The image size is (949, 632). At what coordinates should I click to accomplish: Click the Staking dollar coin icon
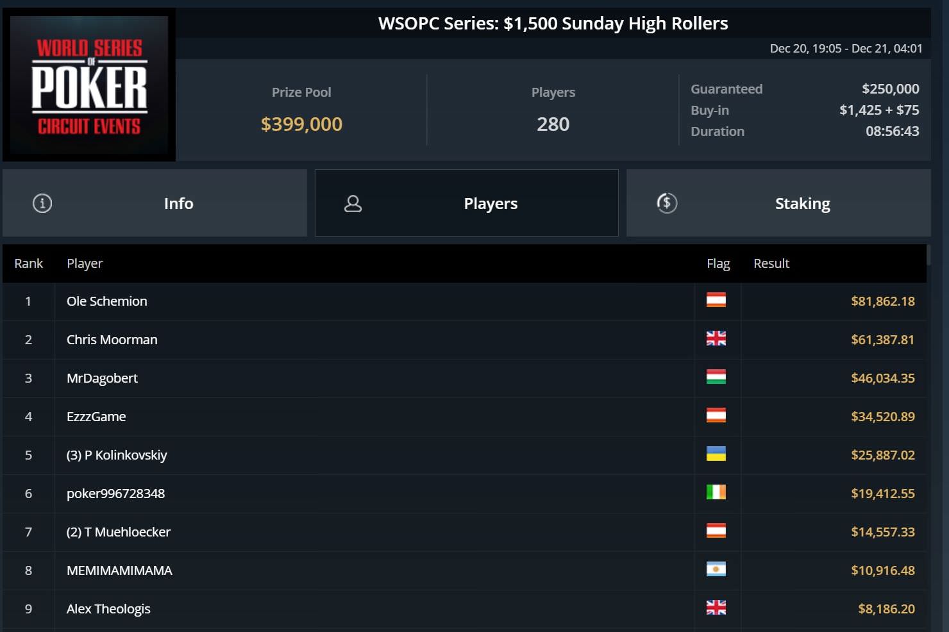[667, 203]
